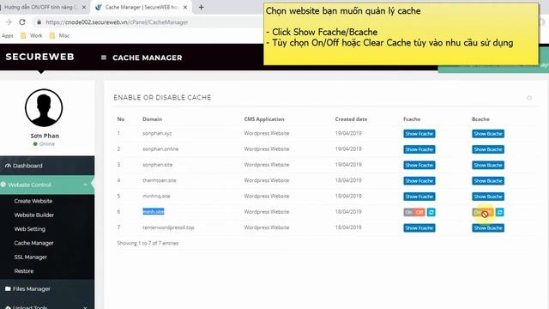This screenshot has height=309, width=549.
Task: Show Fcache for thanhtoan.site
Action: pyautogui.click(x=419, y=181)
